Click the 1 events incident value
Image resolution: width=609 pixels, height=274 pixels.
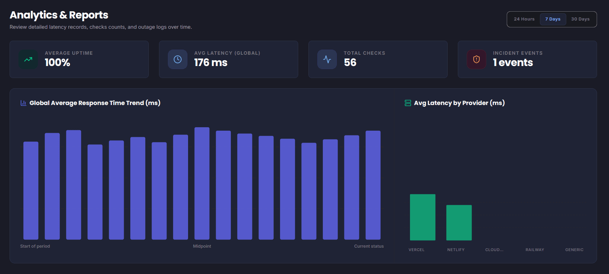click(x=513, y=63)
